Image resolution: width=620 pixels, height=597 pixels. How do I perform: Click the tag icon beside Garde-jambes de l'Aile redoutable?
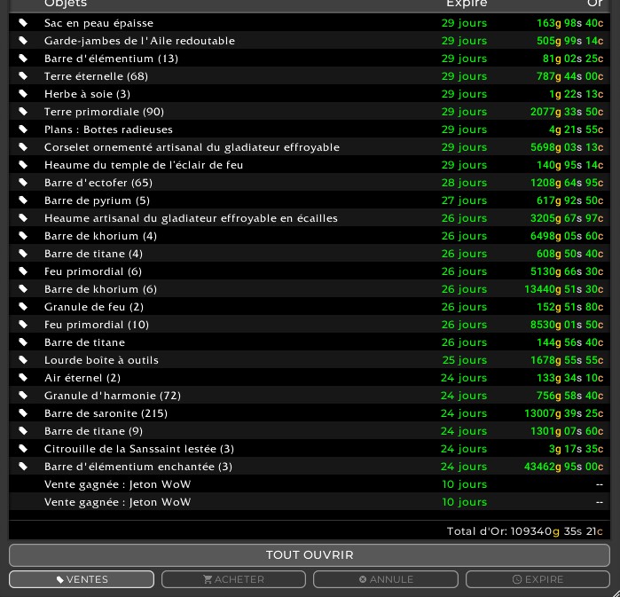pyautogui.click(x=23, y=41)
